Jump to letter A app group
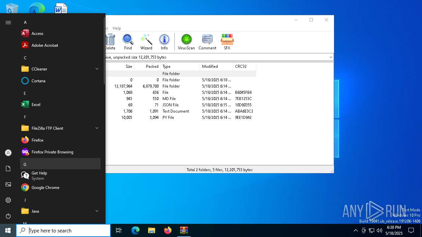This screenshot has height=237, width=422. [x=60, y=22]
